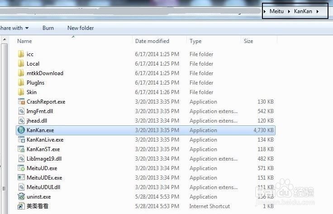Click the jhead.dll file icon

pyautogui.click(x=21, y=121)
